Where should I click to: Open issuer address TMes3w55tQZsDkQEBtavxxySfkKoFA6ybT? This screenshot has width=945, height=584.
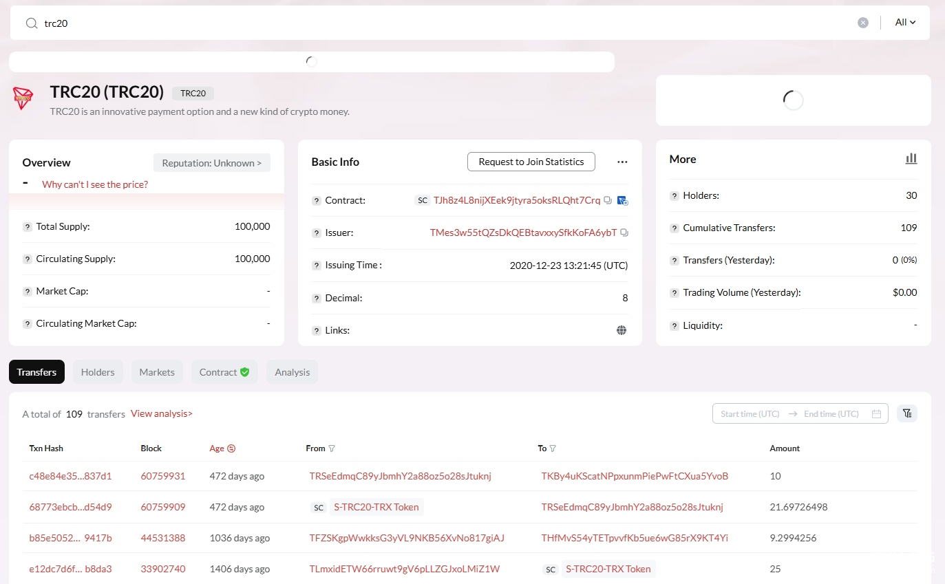524,232
